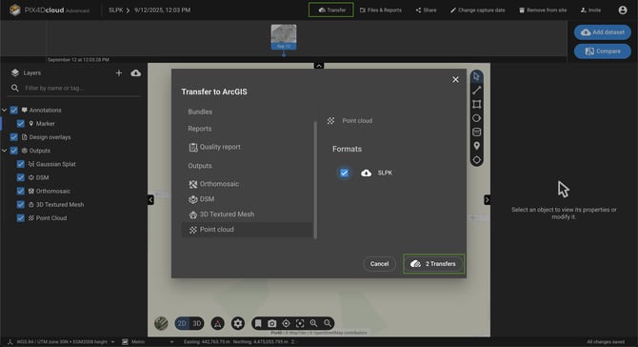Click the search magnifier in Layers filter

point(15,88)
